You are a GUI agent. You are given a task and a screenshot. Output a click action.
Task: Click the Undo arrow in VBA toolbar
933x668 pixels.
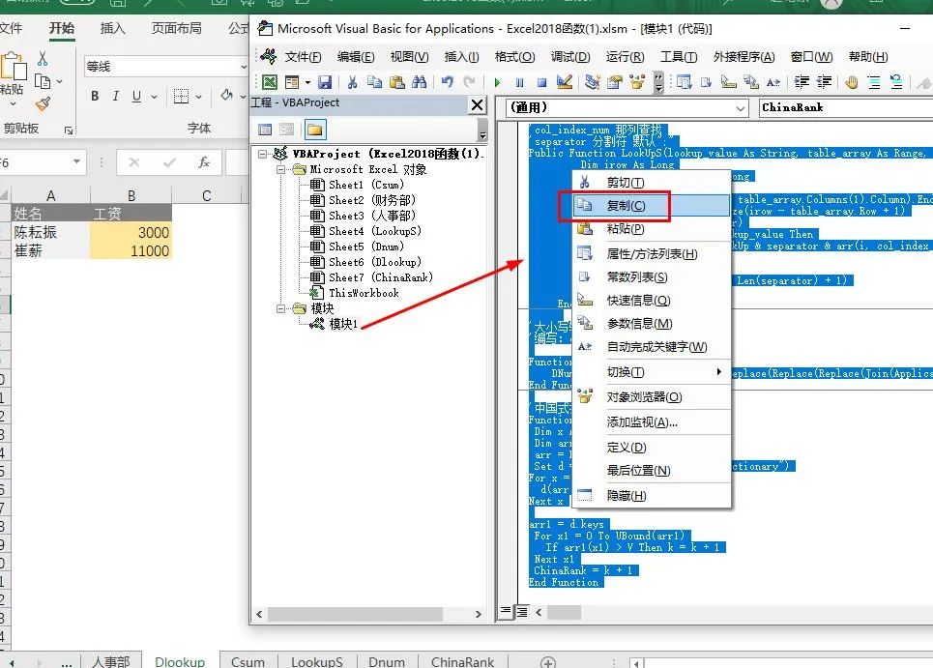point(449,83)
